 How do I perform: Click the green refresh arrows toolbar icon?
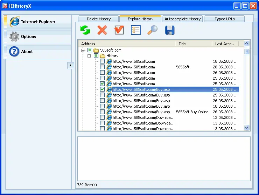pyautogui.click(x=85, y=30)
